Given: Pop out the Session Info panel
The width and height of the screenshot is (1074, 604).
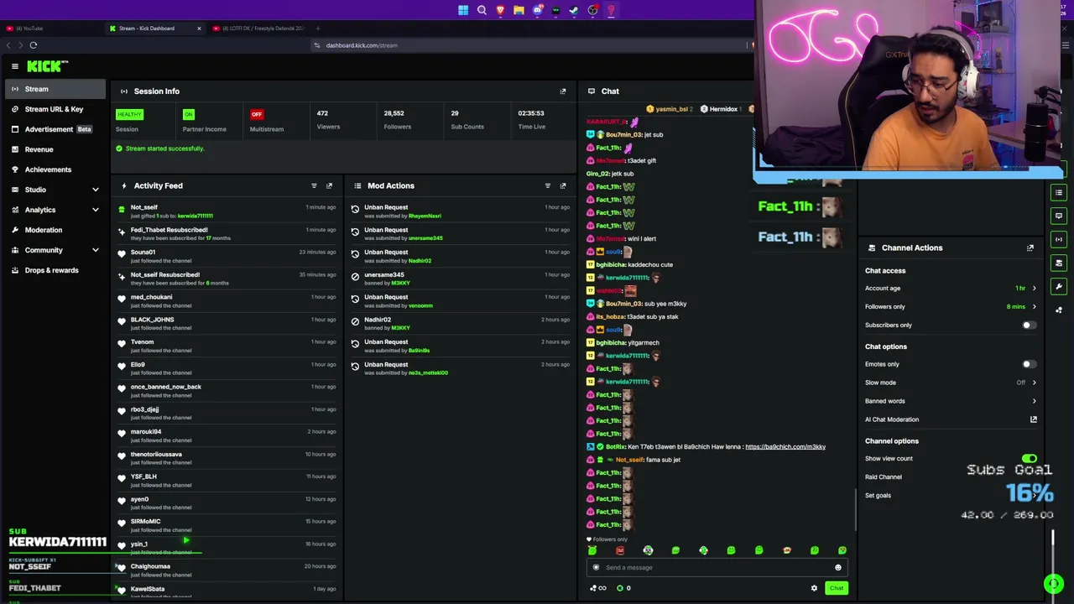Looking at the screenshot, I should pyautogui.click(x=563, y=91).
